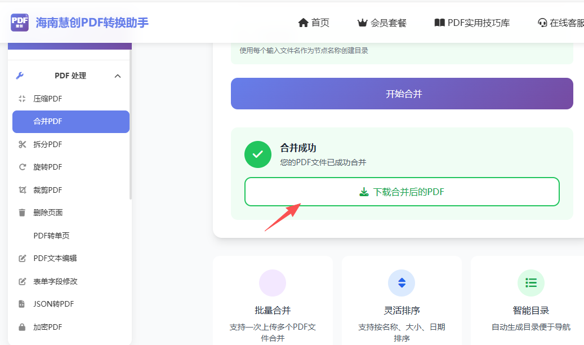The height and width of the screenshot is (345, 584).
Task: Click the PDF logo icon in the header
Action: (x=20, y=23)
